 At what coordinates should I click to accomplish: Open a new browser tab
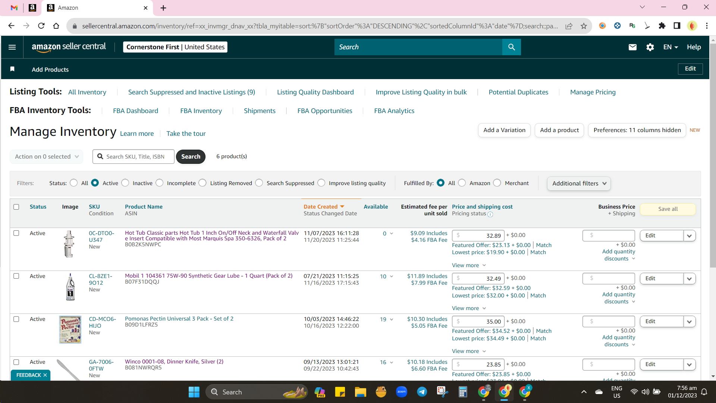tap(163, 8)
